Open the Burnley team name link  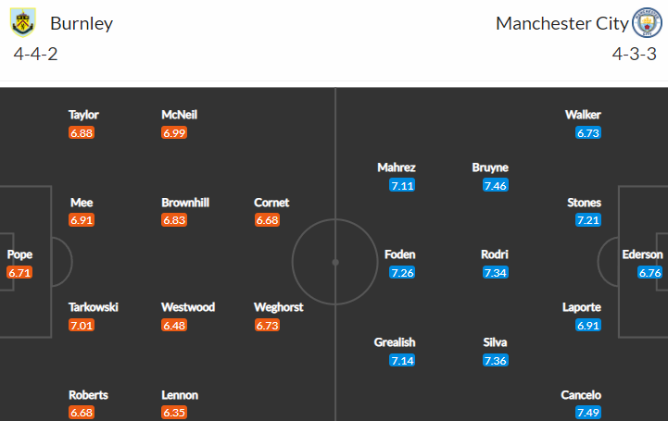(x=82, y=23)
